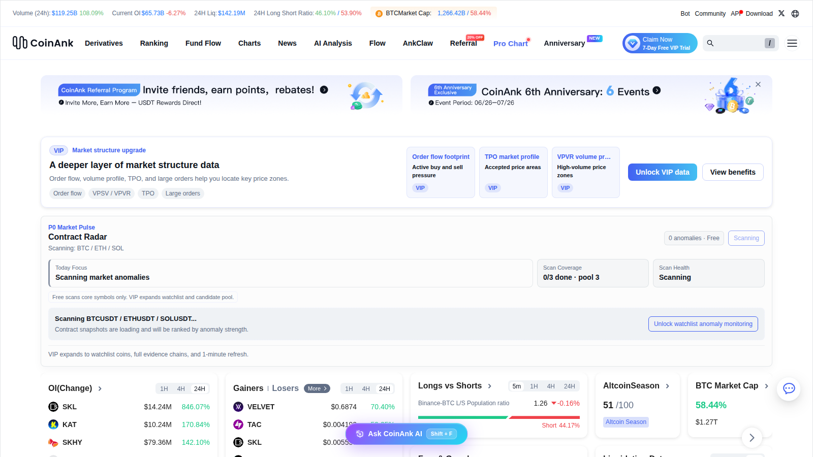Image resolution: width=813 pixels, height=457 pixels.
Task: Select 1H in Gainers timeframe
Action: [x=349, y=389]
